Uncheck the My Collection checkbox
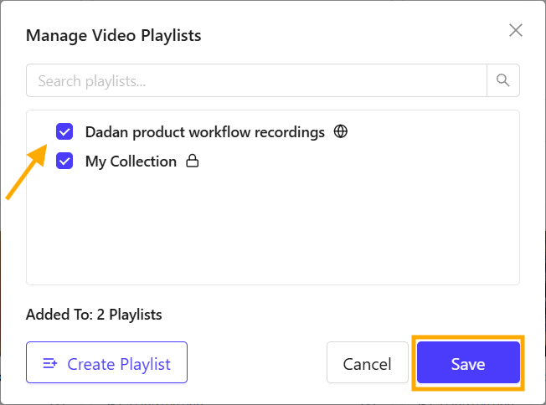546x405 pixels. 64,161
